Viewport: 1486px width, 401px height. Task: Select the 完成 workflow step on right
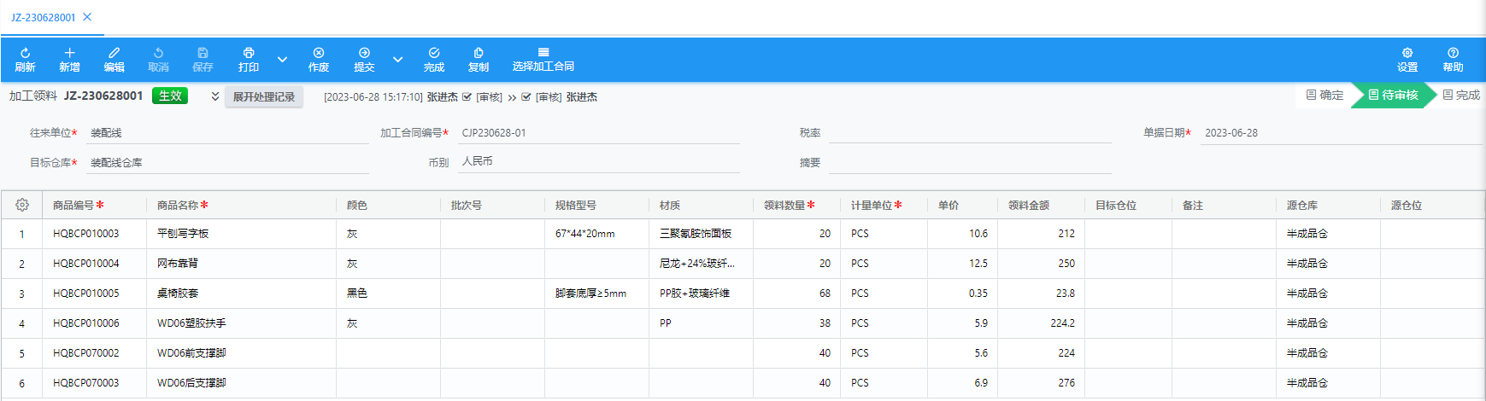click(x=1461, y=95)
